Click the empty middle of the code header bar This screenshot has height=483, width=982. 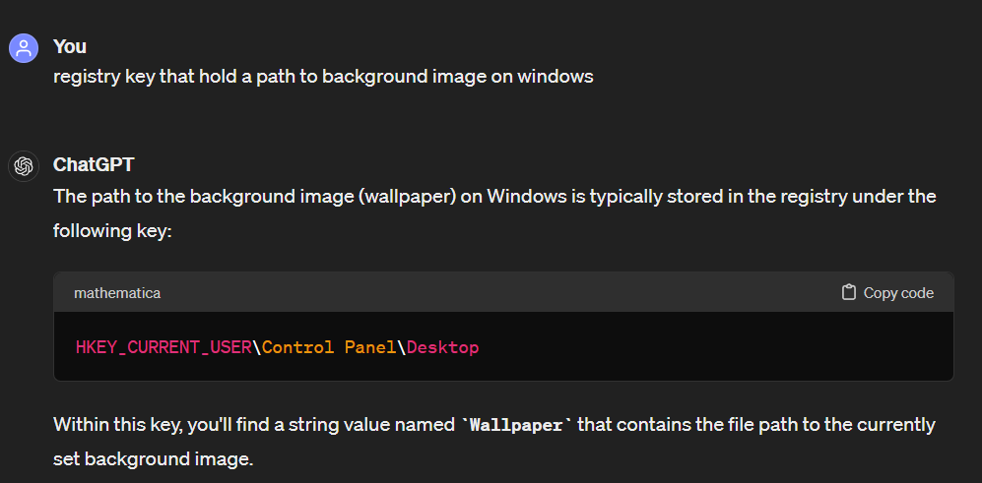(x=492, y=293)
